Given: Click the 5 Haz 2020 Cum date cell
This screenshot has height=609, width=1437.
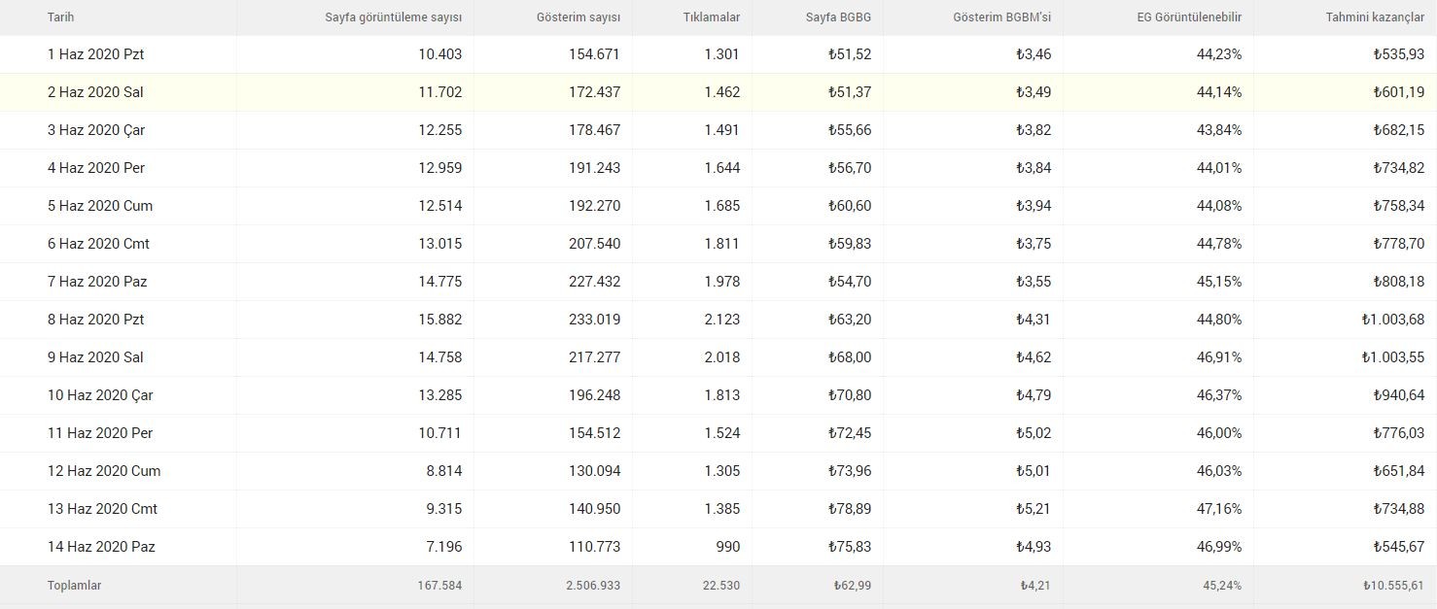Looking at the screenshot, I should click(100, 206).
